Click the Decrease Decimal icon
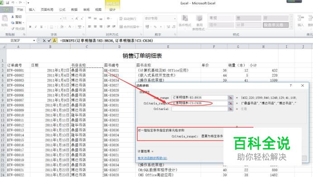313x177 pixels. [174, 27]
